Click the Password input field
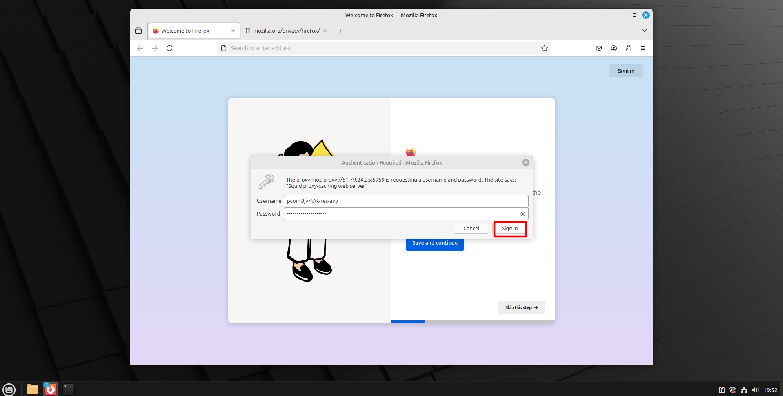783x396 pixels. 400,214
